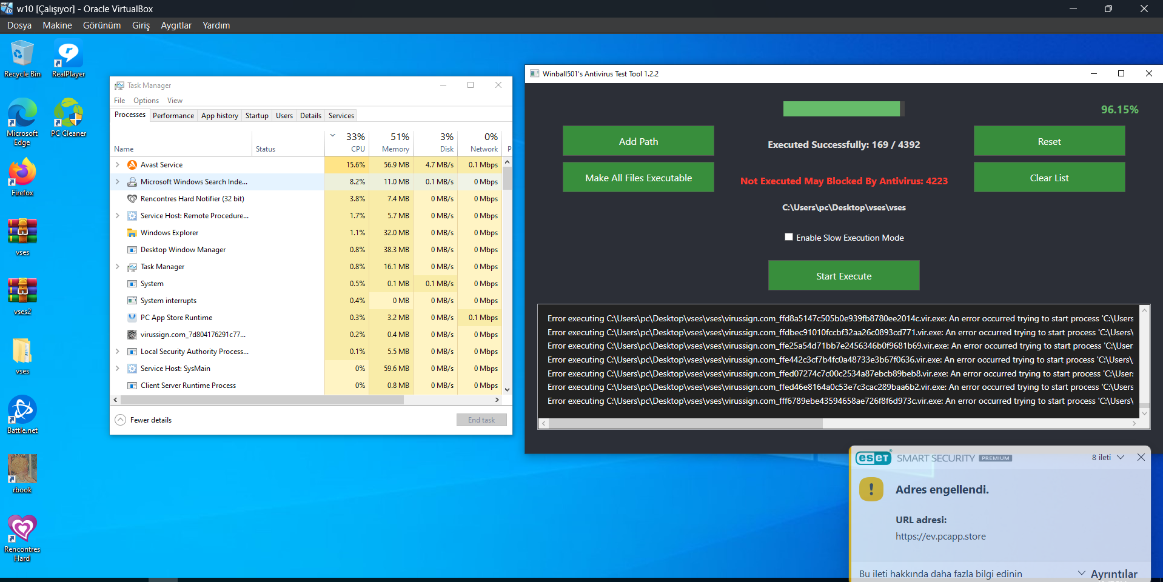
Task: Open the PC Cleaner desktop shortcut
Action: 69,118
